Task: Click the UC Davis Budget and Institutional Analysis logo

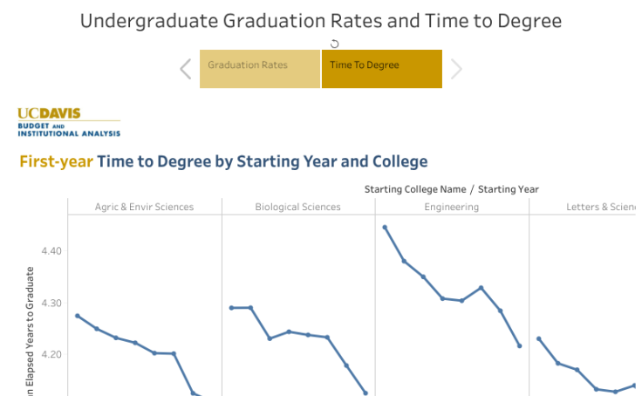Action: tap(69, 123)
